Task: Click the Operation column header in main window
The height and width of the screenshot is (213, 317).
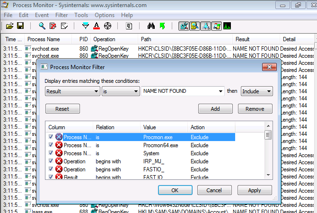Action: pos(114,39)
